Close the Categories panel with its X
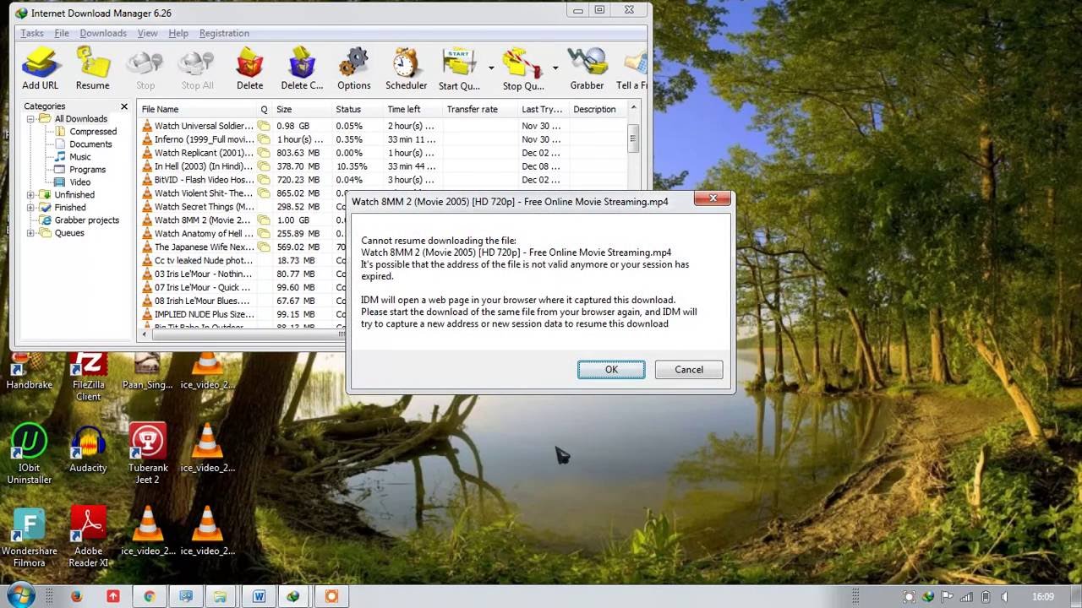The width and height of the screenshot is (1082, 608). [x=124, y=106]
